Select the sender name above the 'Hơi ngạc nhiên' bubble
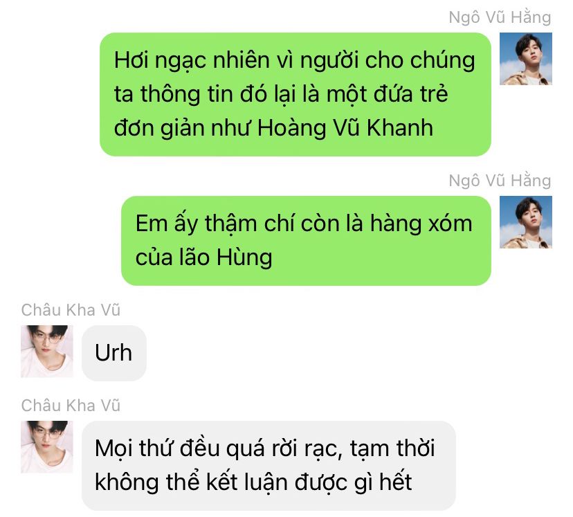The height and width of the screenshot is (517, 573). pyautogui.click(x=500, y=17)
